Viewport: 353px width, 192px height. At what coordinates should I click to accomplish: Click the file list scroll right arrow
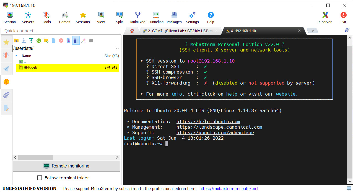117,157
